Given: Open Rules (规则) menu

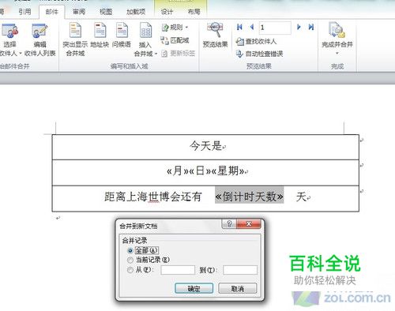Looking at the screenshot, I should [175, 27].
